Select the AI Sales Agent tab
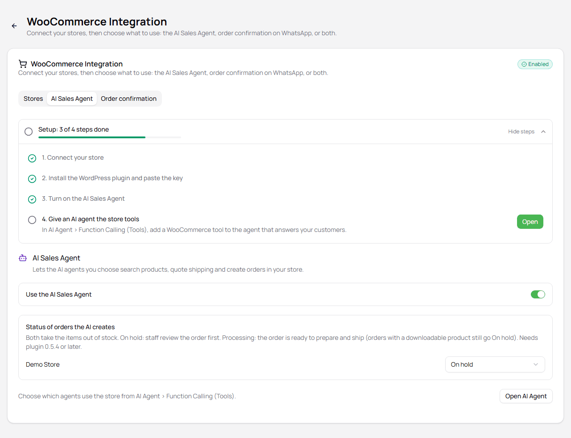571x438 pixels. [x=72, y=99]
